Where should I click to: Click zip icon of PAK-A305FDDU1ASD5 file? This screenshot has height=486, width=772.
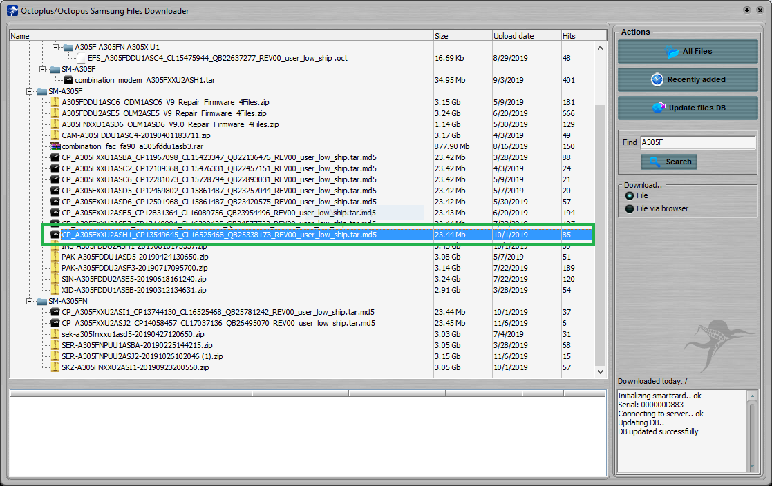55,257
